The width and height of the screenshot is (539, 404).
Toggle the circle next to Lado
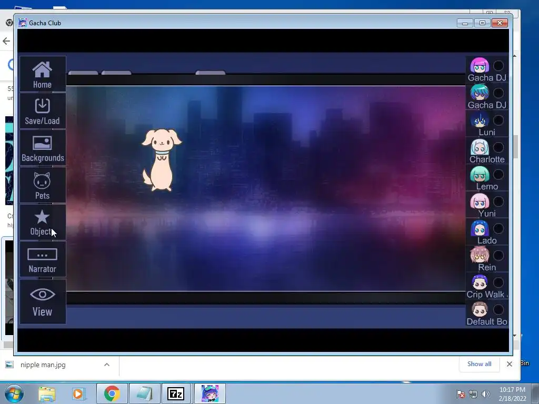[498, 228]
